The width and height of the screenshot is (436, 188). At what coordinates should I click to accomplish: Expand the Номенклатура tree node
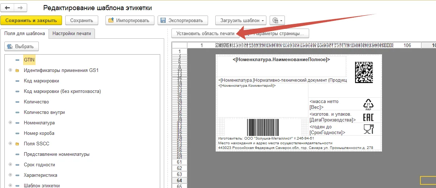coord(11,123)
